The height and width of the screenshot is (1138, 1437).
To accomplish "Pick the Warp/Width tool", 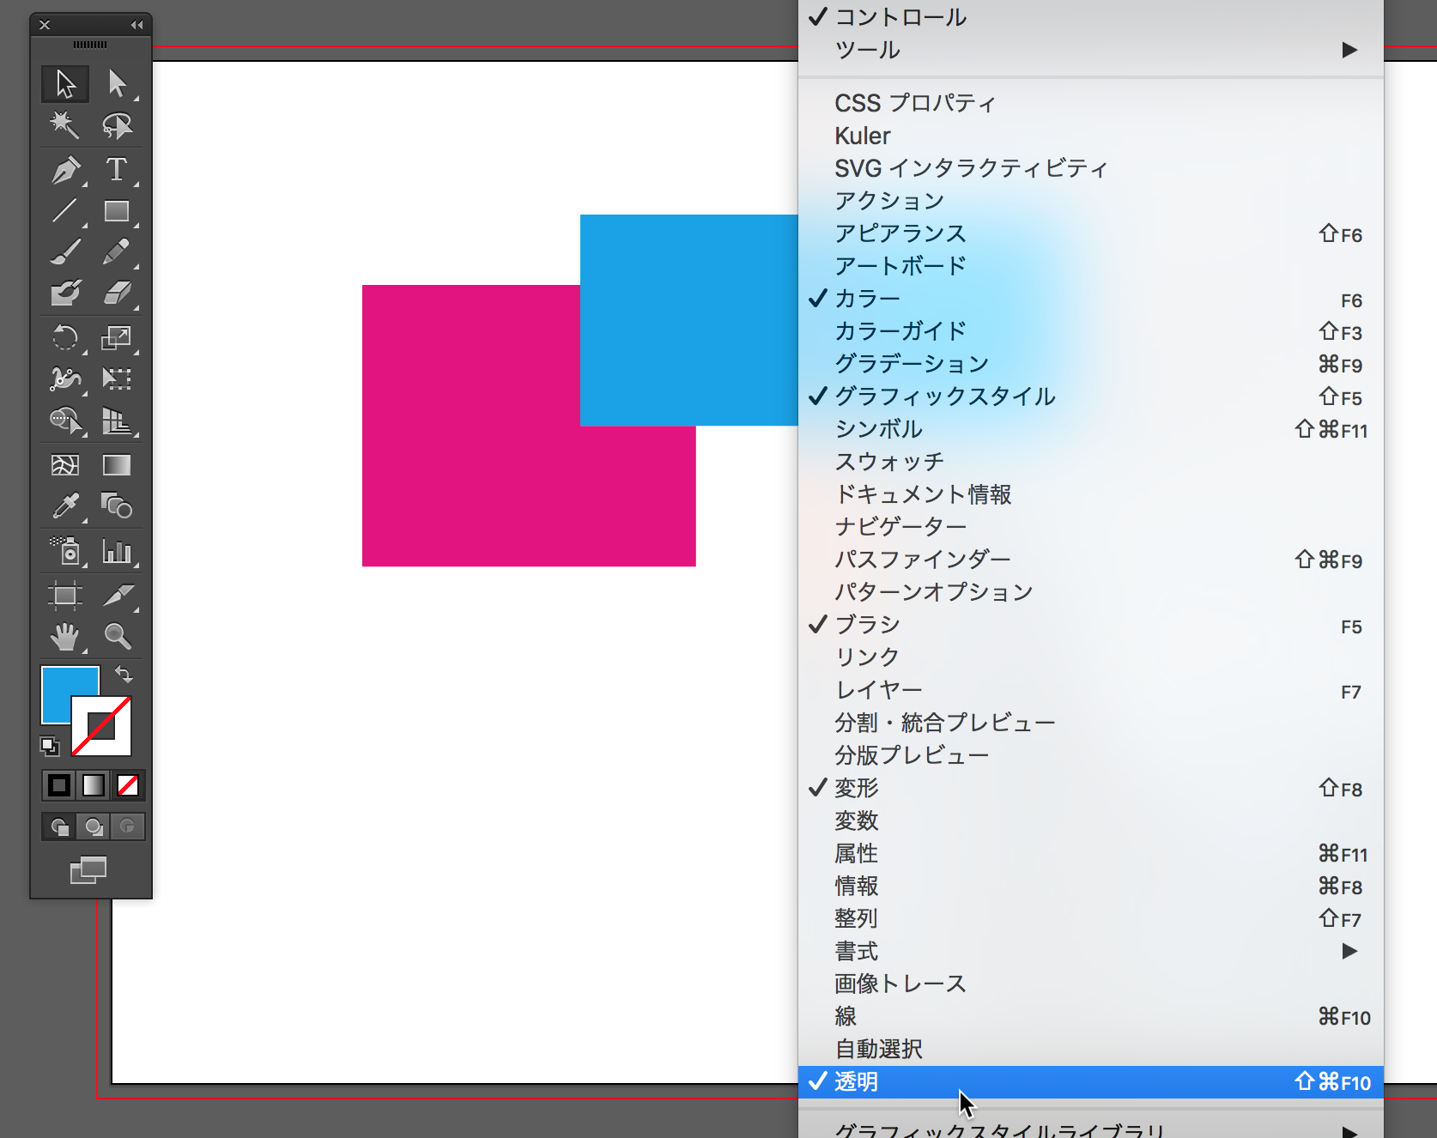I will (65, 379).
